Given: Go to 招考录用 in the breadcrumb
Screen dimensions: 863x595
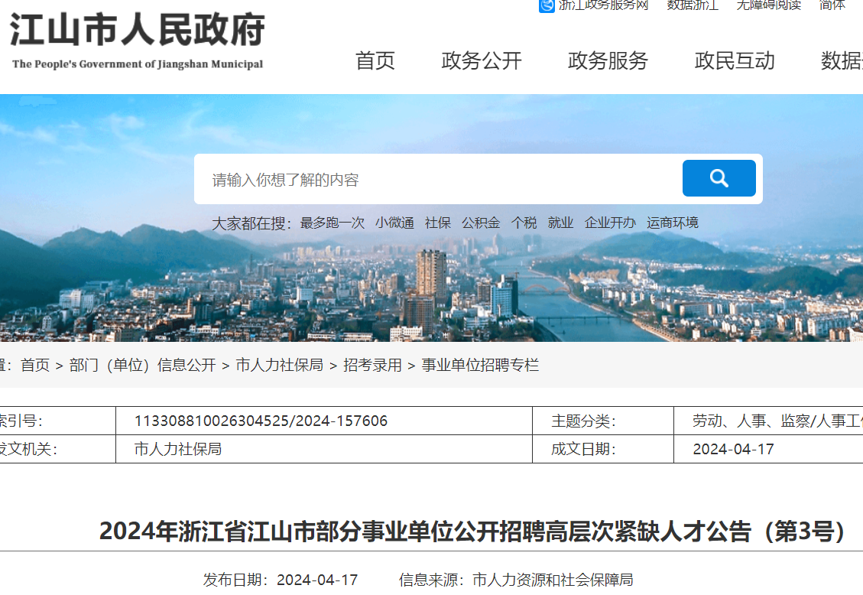Looking at the screenshot, I should click(372, 366).
